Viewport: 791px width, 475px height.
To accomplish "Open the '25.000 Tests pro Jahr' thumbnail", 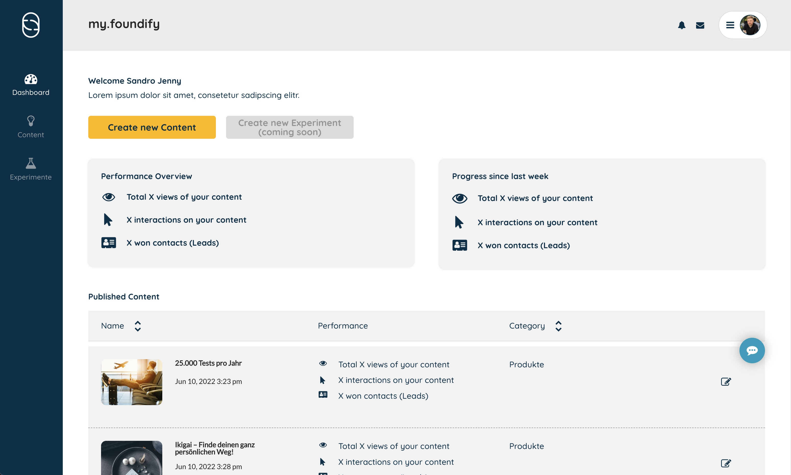I will (x=131, y=382).
